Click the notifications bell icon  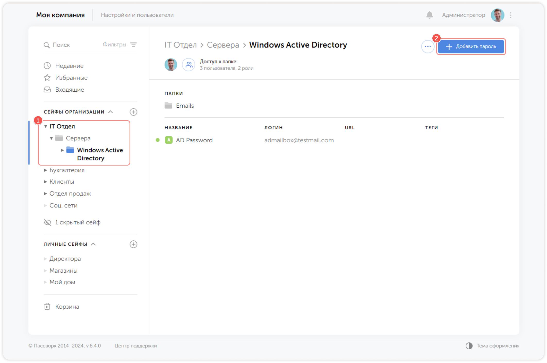coord(429,15)
